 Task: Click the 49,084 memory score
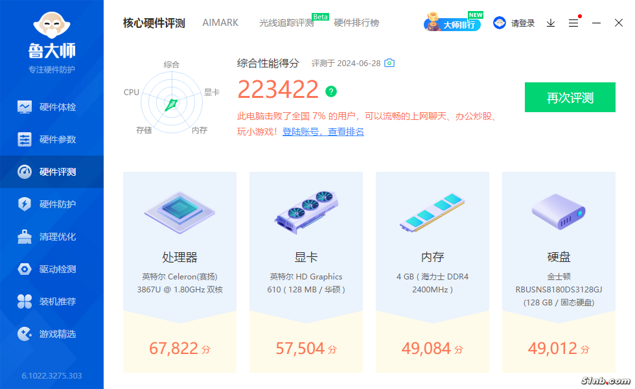(433, 349)
